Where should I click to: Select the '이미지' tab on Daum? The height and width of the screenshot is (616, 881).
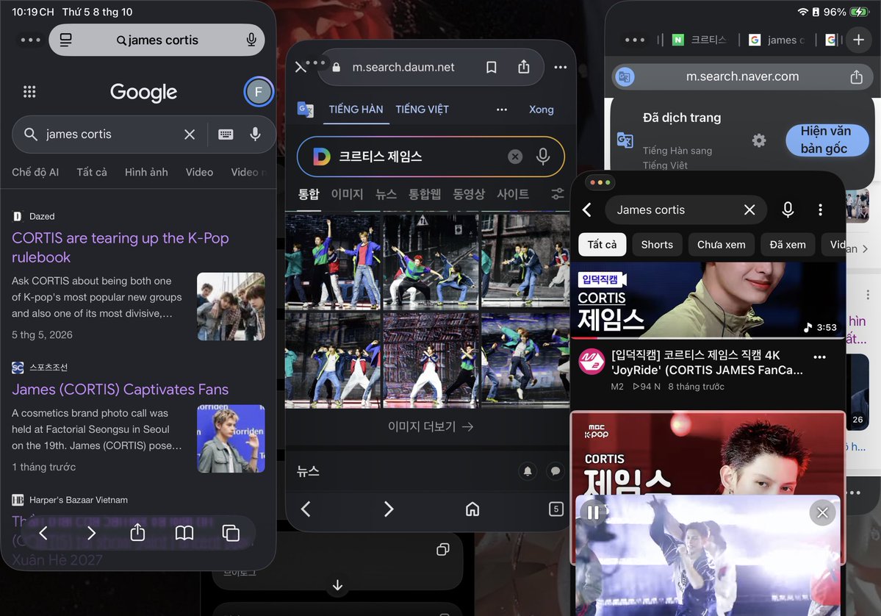[x=347, y=195]
